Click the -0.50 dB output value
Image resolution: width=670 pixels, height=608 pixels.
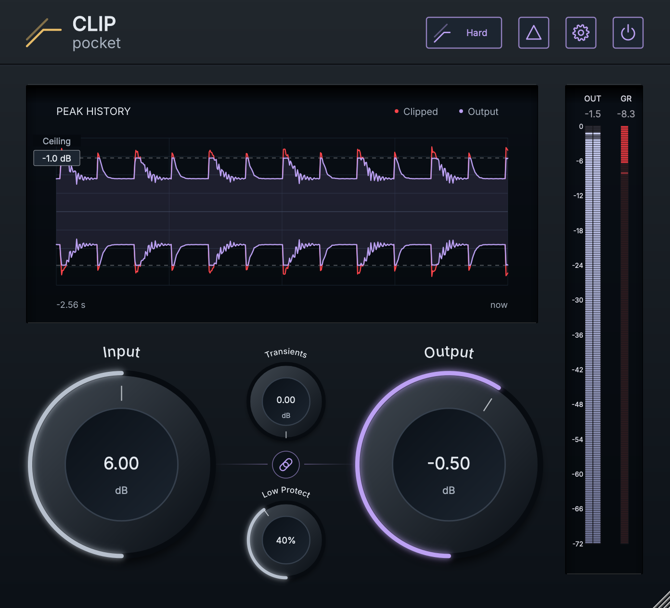tap(449, 464)
